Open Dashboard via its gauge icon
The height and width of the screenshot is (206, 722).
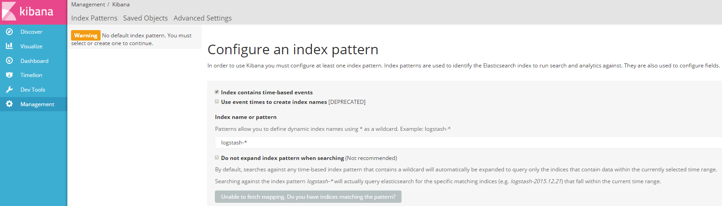click(9, 61)
